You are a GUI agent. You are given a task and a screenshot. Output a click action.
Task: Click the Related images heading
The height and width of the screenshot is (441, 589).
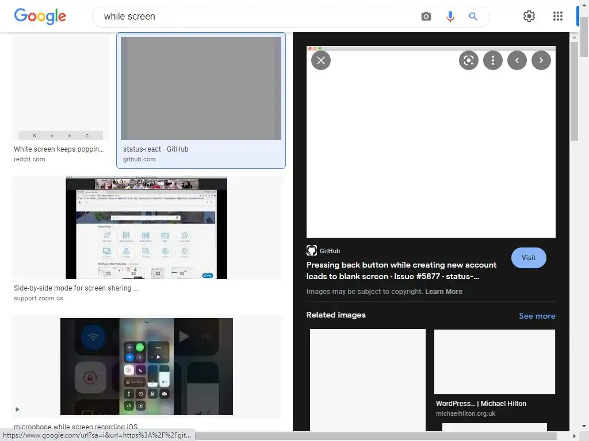[x=336, y=315]
